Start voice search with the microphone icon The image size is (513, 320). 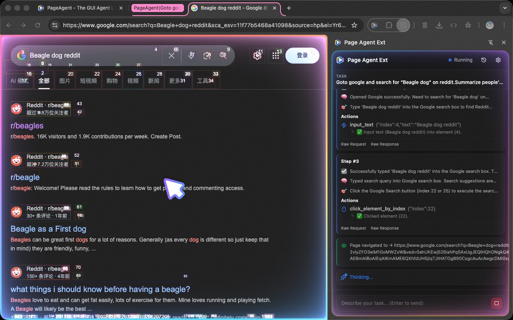(191, 56)
